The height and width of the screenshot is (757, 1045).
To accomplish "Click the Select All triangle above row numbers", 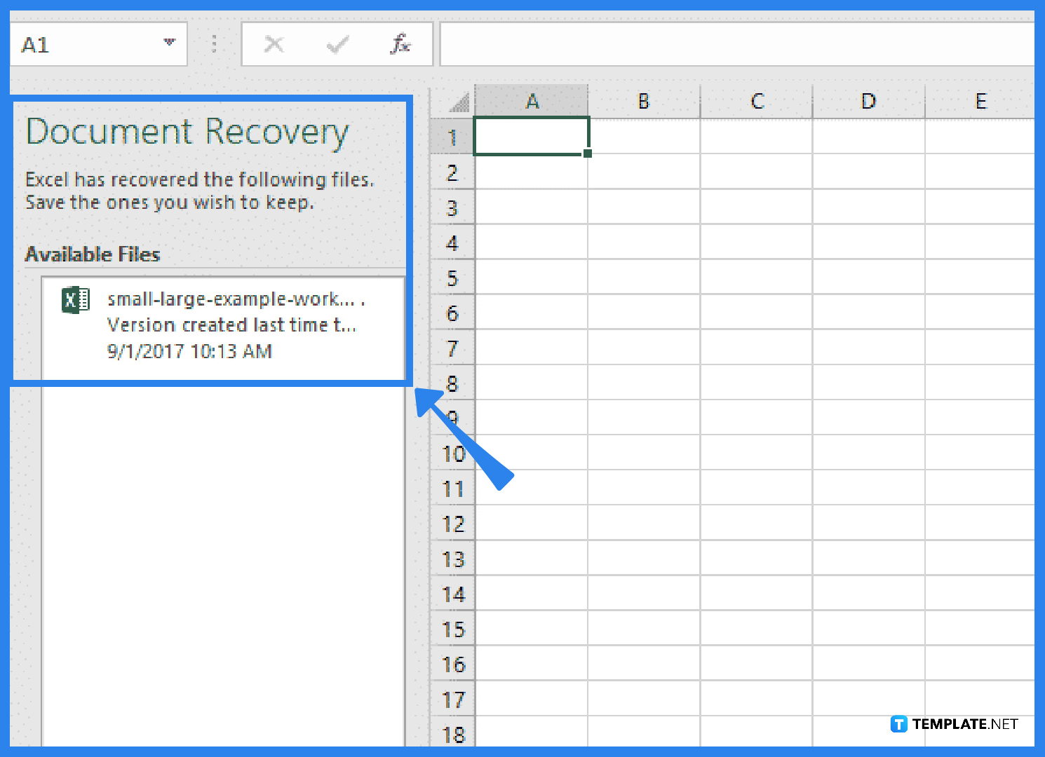I will pos(459,101).
